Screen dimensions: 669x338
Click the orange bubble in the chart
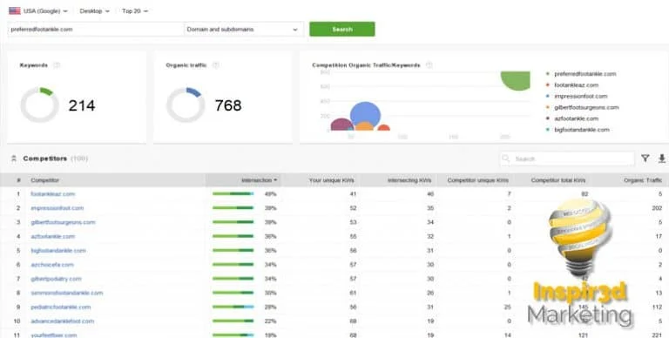tap(365, 126)
